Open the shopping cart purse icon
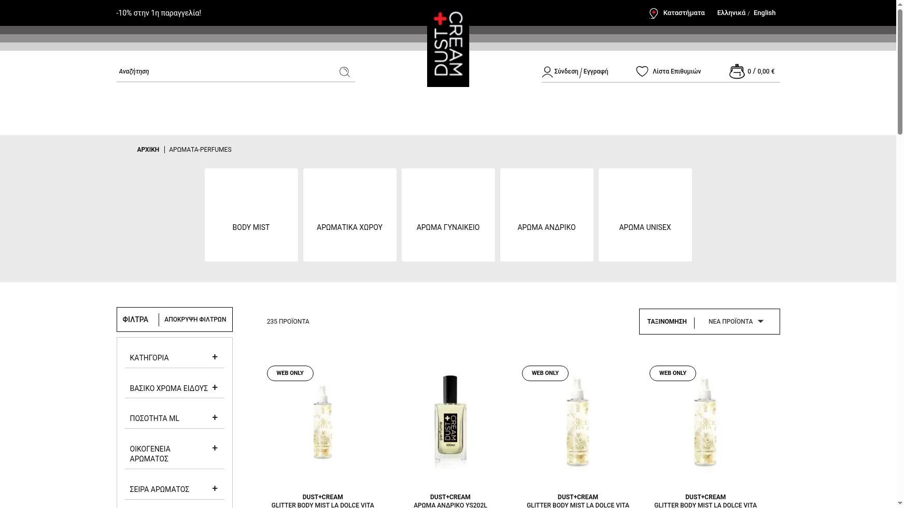The height and width of the screenshot is (508, 904). 737,71
